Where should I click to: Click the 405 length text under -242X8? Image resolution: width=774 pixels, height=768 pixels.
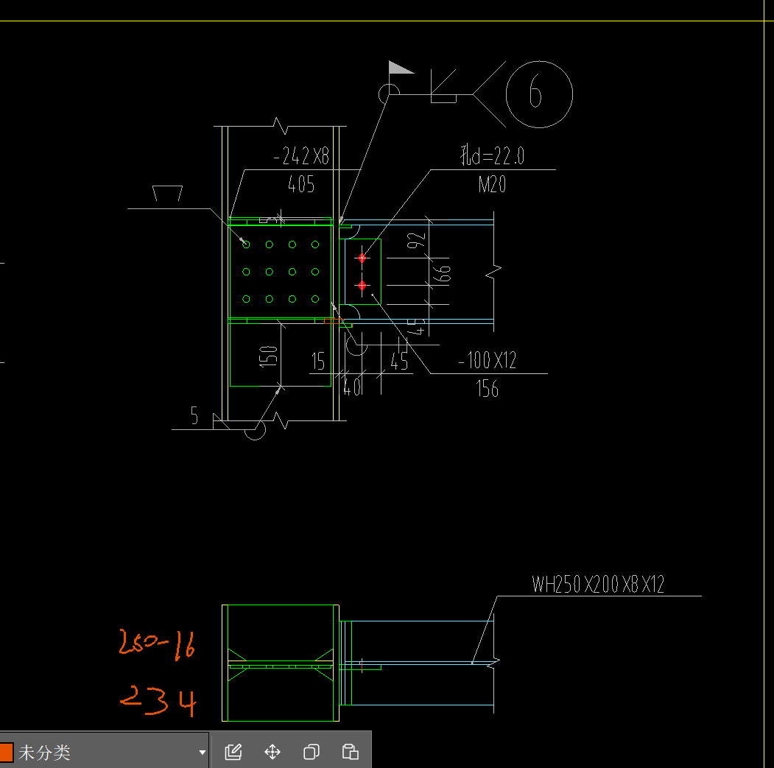pyautogui.click(x=301, y=185)
